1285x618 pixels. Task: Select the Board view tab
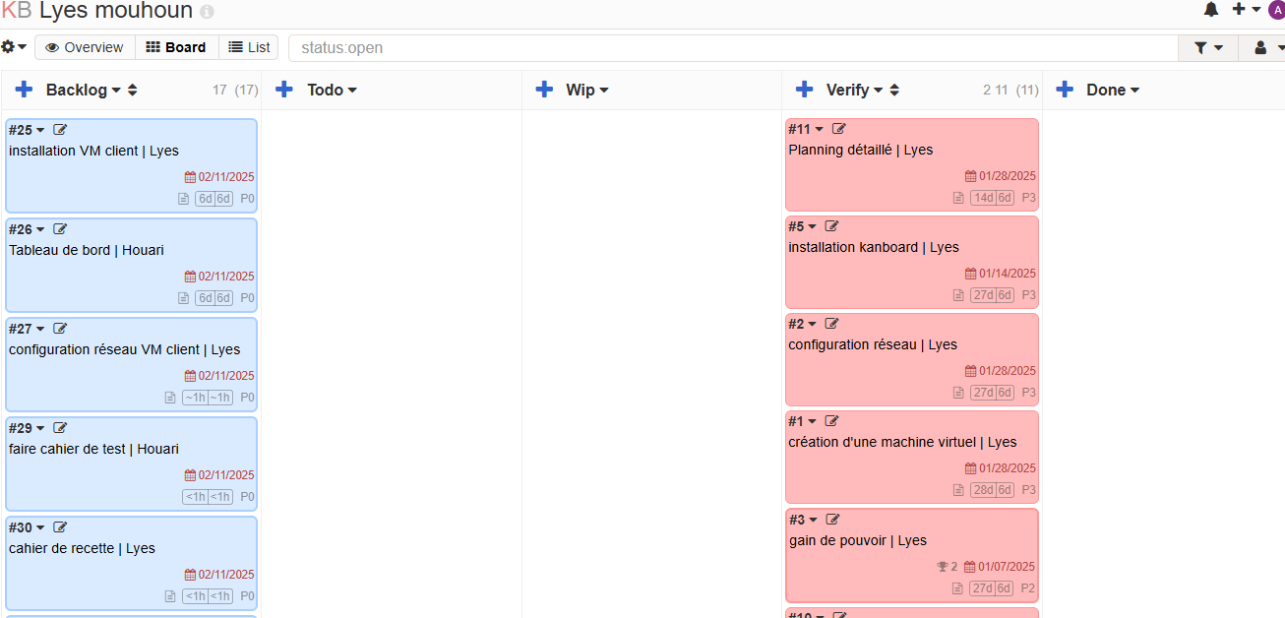[x=176, y=47]
